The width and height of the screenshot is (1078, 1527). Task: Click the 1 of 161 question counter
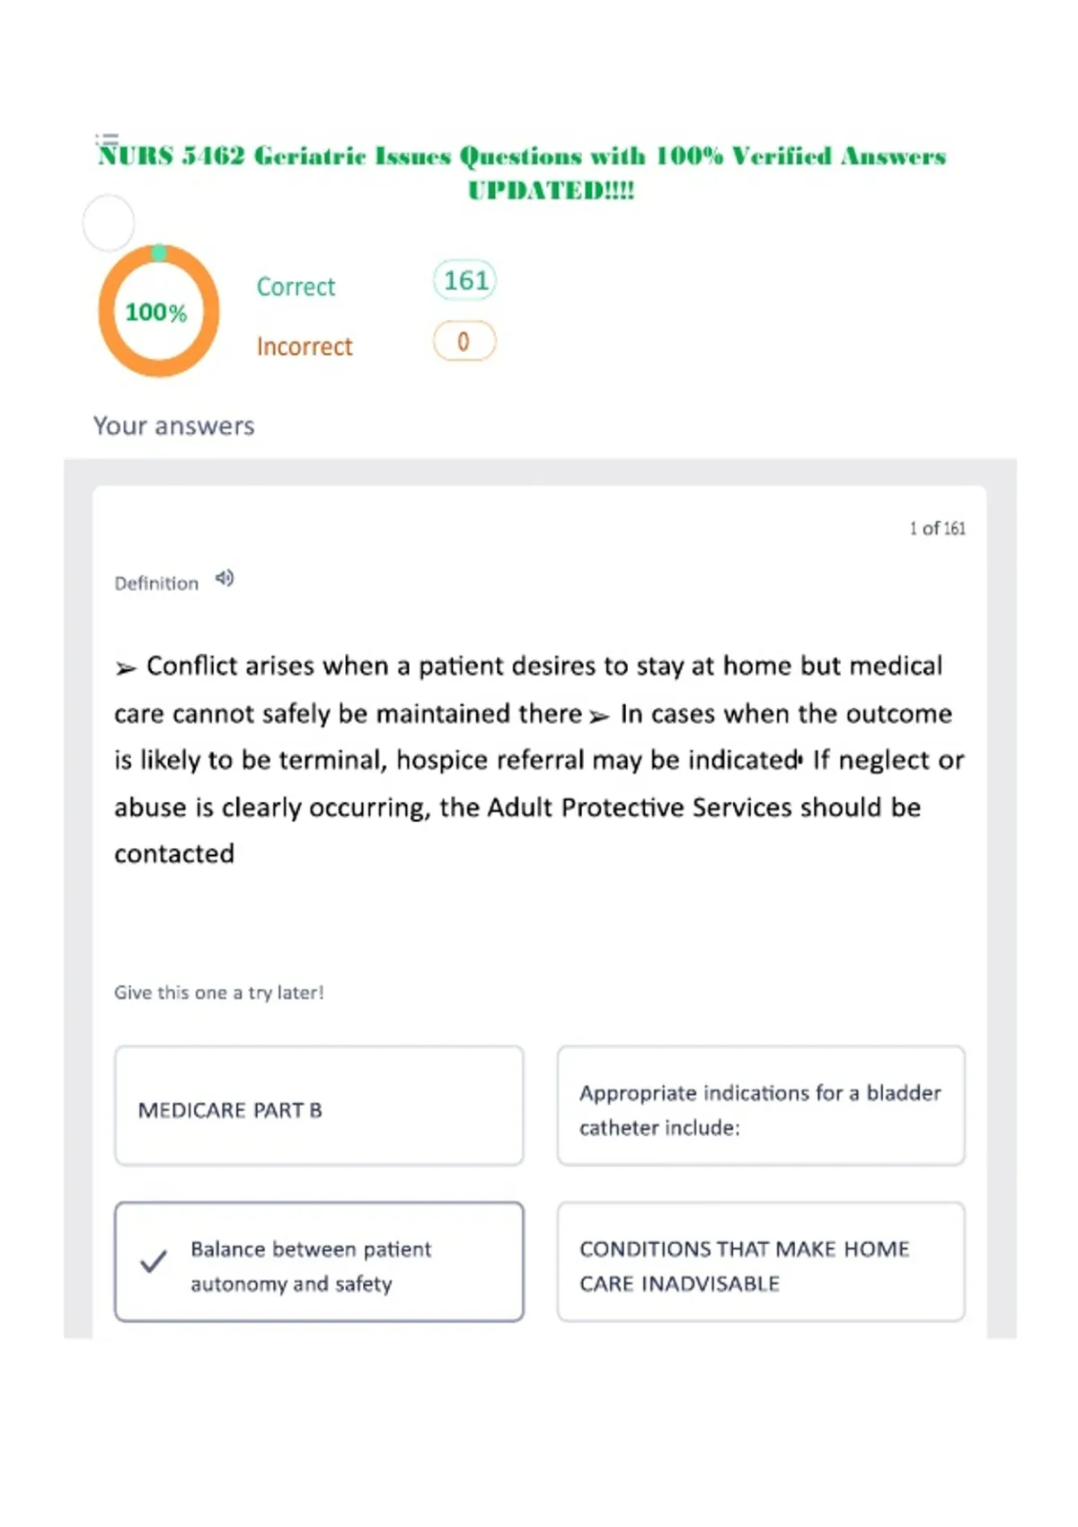point(937,528)
